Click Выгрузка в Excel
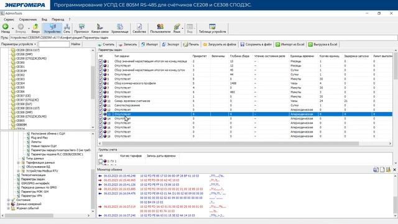 coord(323,44)
